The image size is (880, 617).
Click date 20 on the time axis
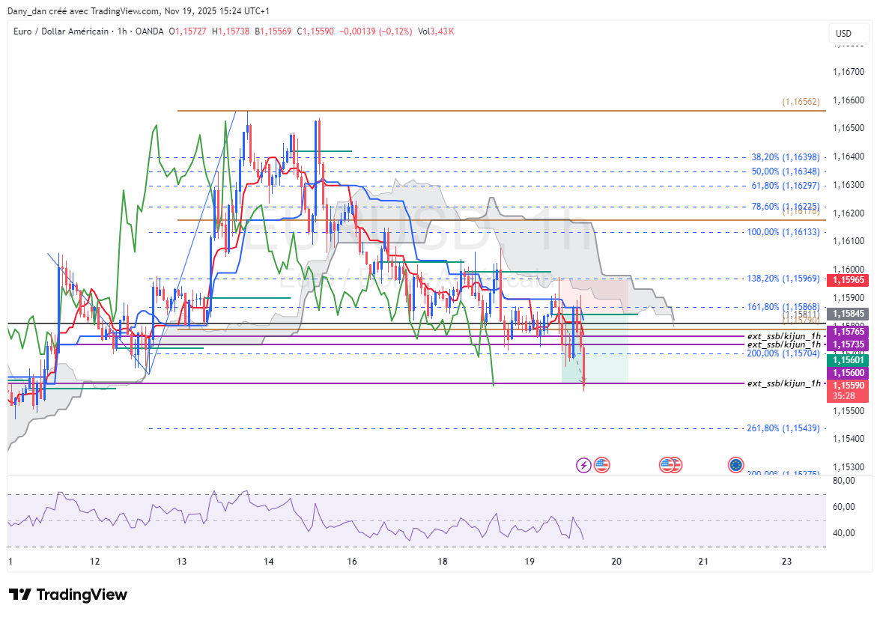[x=616, y=562]
